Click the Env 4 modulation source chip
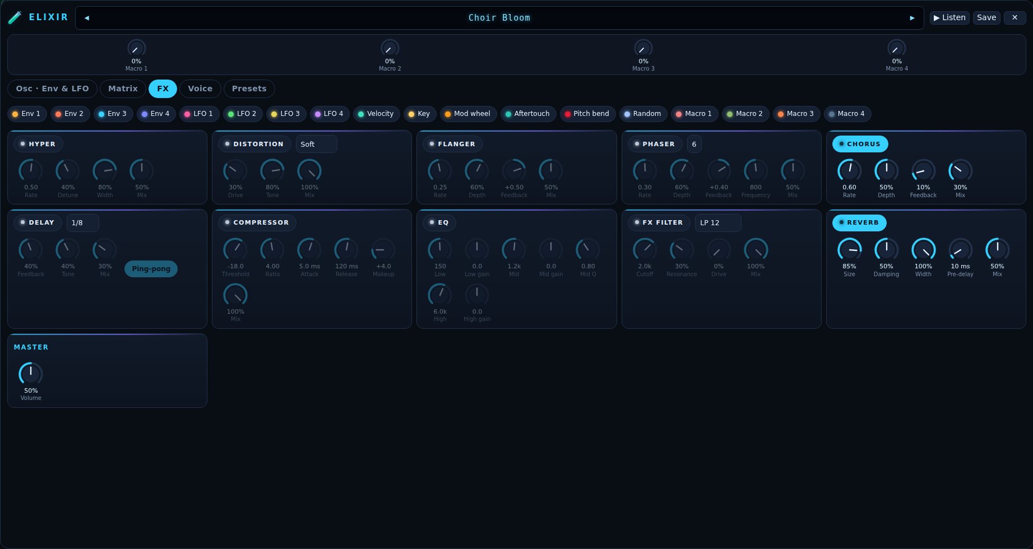 click(156, 114)
